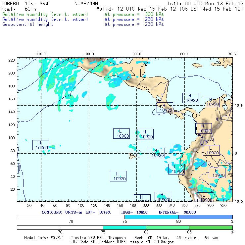Click the L 10920 label over South America
The height and width of the screenshot is (245, 245).
click(211, 150)
